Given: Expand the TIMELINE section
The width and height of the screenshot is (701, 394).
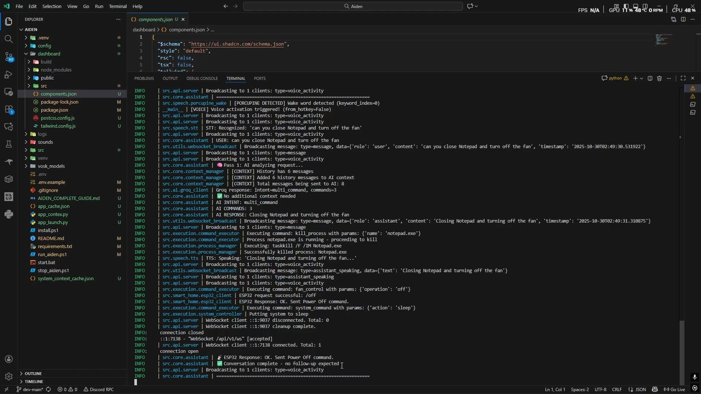Looking at the screenshot, I should [34, 382].
